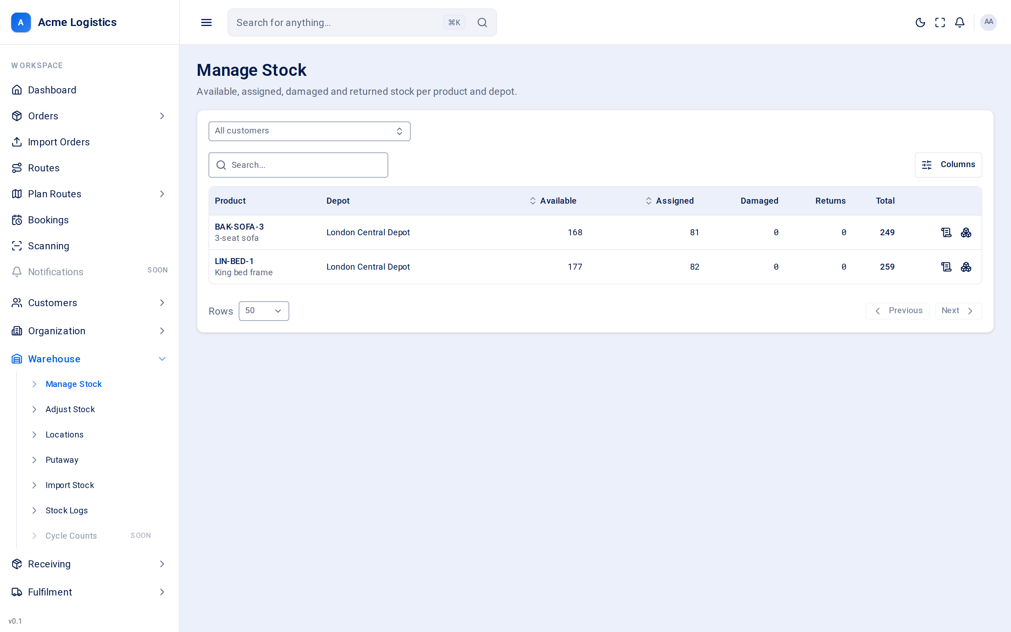Click the magnifier icon in global search

click(x=482, y=22)
